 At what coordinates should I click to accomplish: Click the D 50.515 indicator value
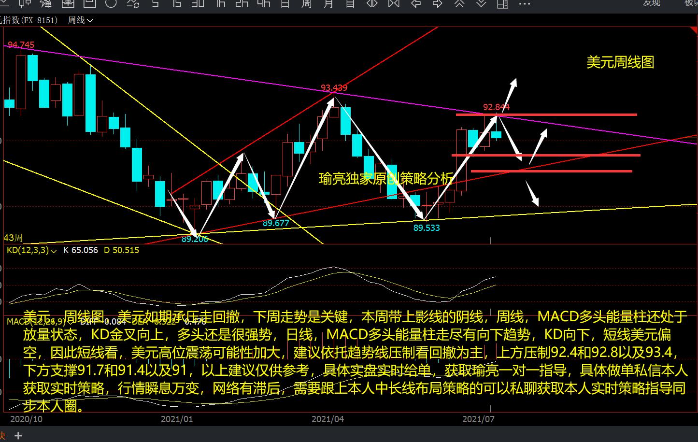(121, 250)
